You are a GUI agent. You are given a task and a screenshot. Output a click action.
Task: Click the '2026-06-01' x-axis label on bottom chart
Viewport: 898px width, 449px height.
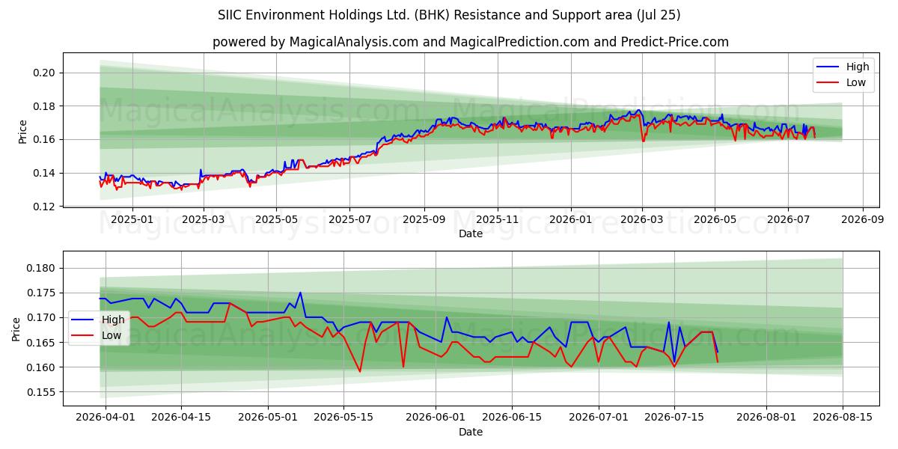pos(436,418)
